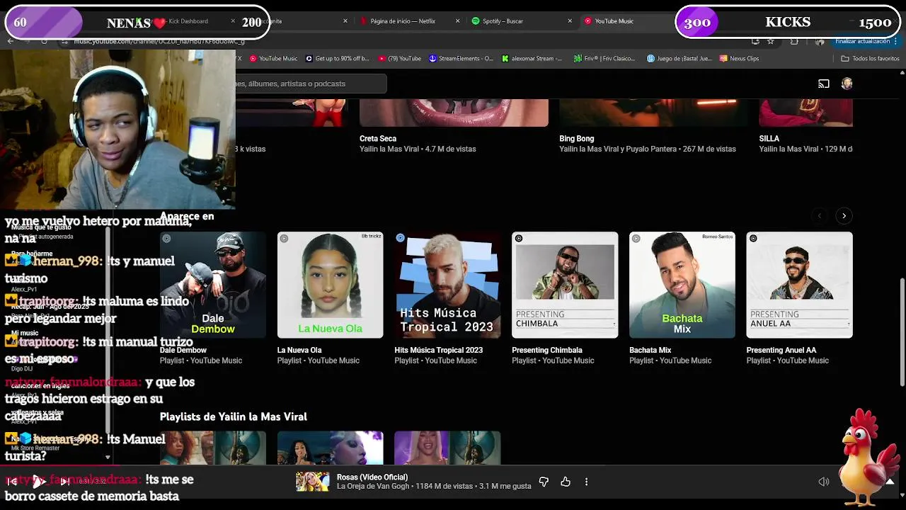
Task: Click the play button in player bar
Action: click(x=39, y=482)
